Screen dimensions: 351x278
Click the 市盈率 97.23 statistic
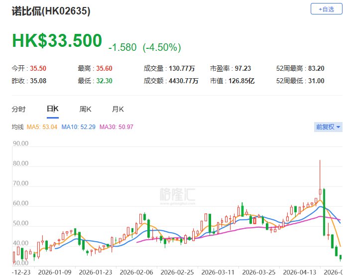point(231,68)
